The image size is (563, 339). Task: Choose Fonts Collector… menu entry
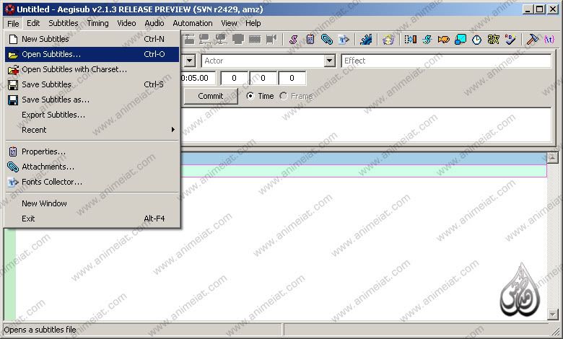[92, 182]
